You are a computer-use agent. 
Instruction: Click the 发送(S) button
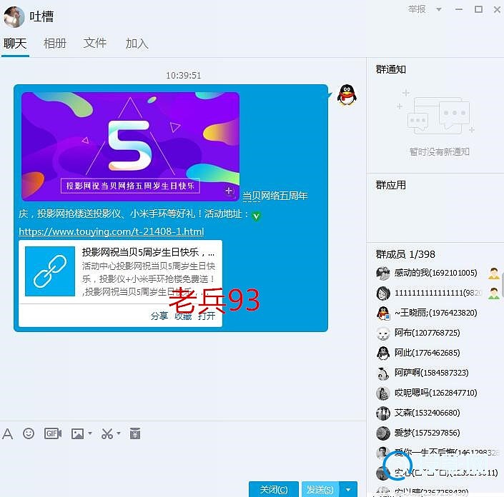click(320, 489)
